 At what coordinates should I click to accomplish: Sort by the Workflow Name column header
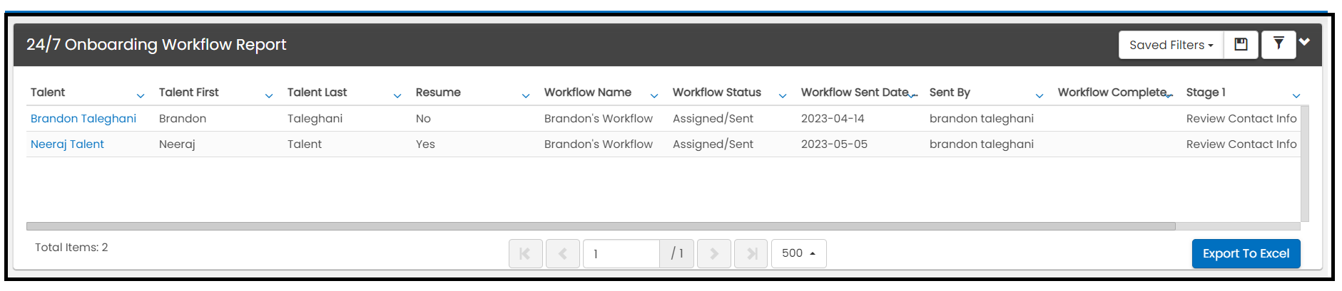pos(587,92)
